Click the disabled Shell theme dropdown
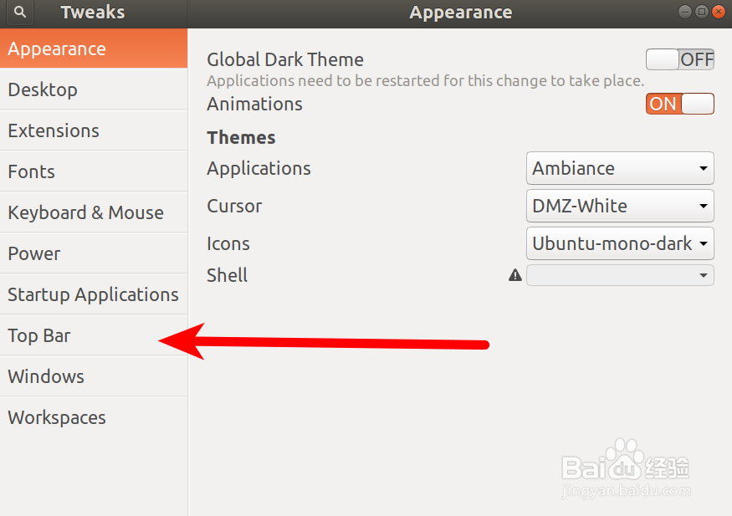Screen dimensions: 732x516 coord(620,275)
